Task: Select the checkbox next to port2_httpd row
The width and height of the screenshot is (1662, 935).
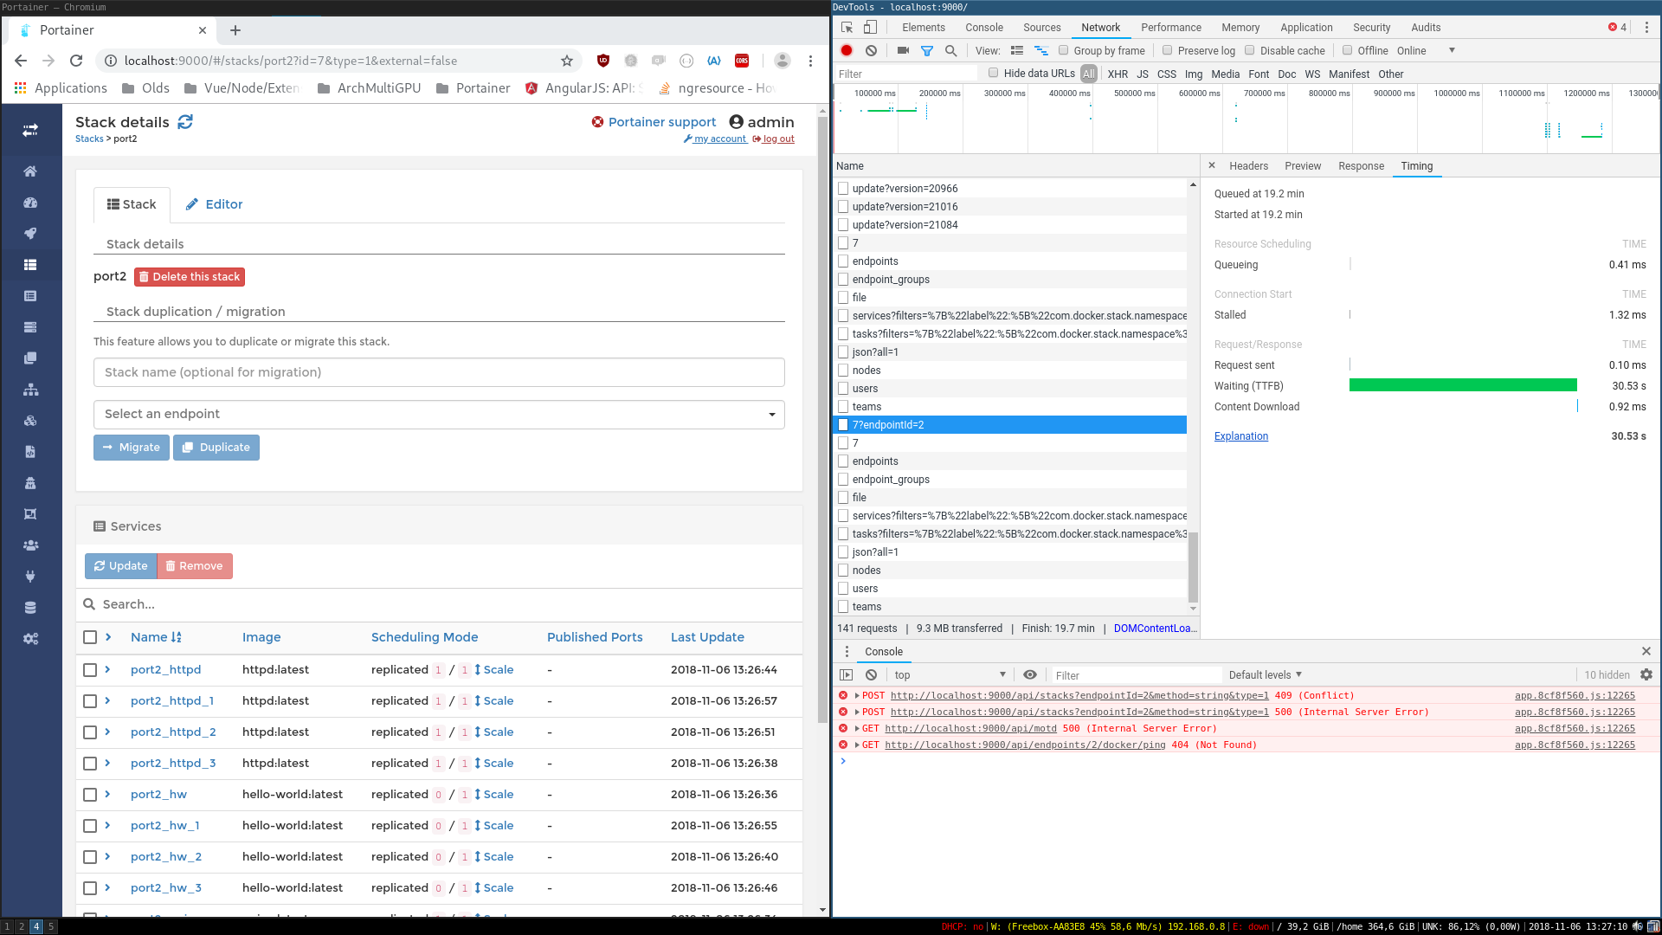Action: pos(90,669)
